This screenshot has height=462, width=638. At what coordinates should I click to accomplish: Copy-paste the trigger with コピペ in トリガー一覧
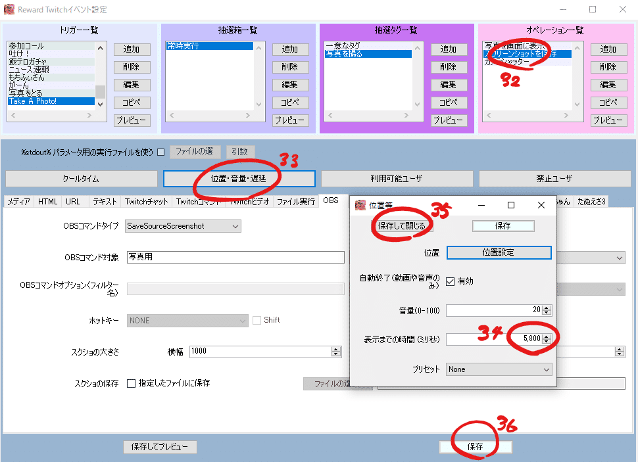click(x=132, y=103)
